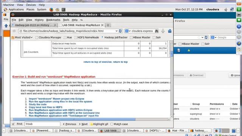Expand URL dropdown arrow in background Firefox window
Viewport: 242px width, 136px height.
tap(202, 37)
